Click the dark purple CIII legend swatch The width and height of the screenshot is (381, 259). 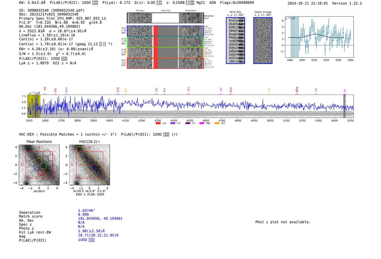[x=188, y=123]
